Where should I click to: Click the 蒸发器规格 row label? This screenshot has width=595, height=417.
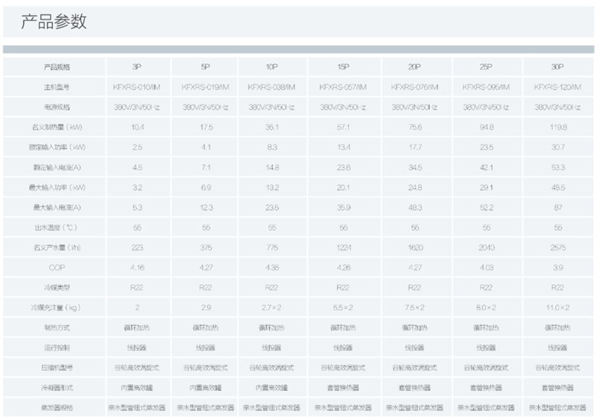[x=56, y=407]
